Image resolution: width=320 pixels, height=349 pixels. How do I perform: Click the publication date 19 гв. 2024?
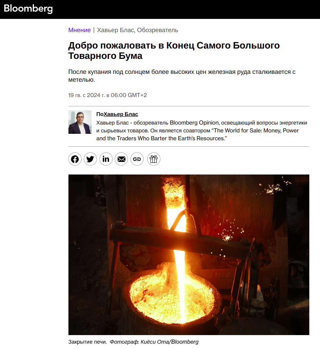pos(108,95)
